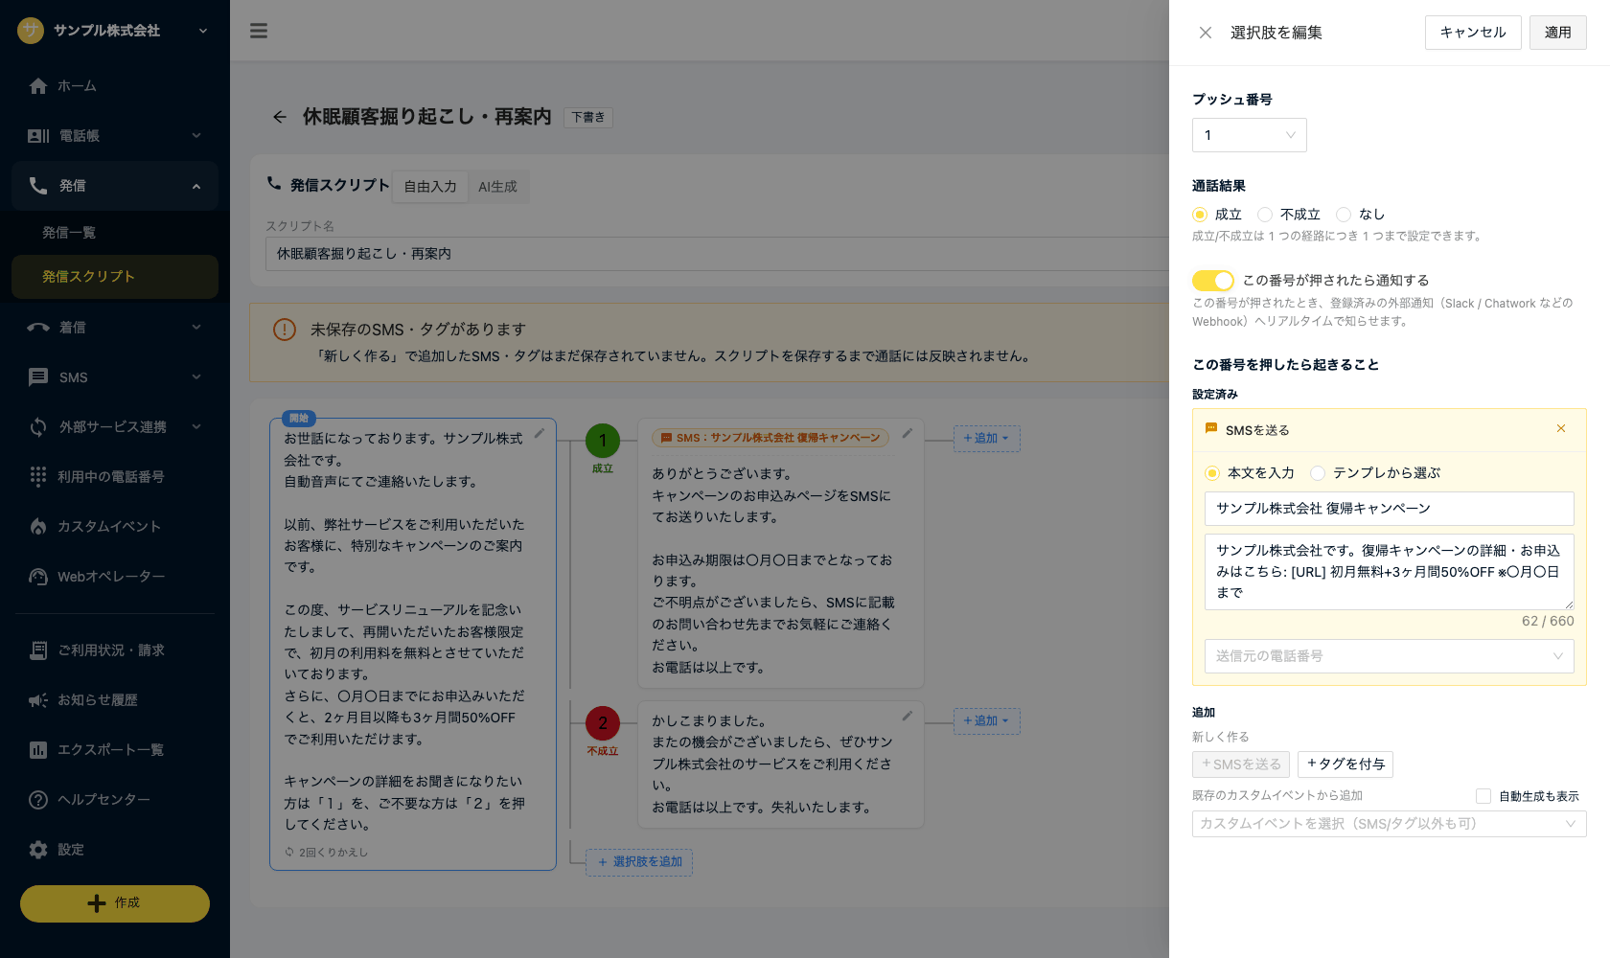1610x958 pixels.
Task: Open 発信スクリプト in the sidebar
Action: tap(115, 277)
